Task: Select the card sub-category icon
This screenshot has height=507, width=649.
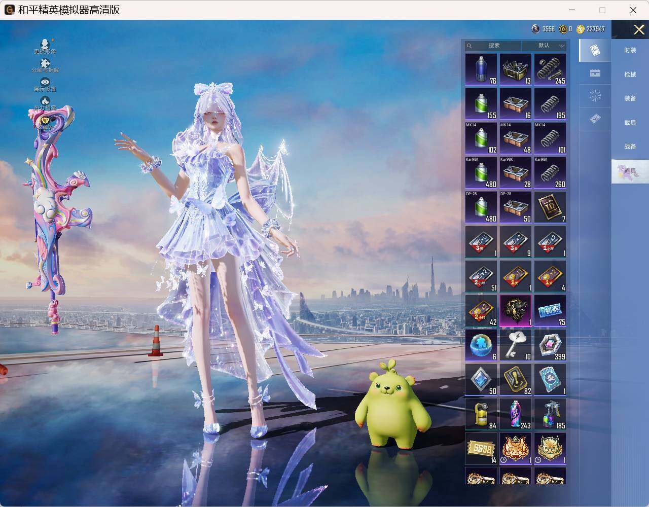Action: (595, 50)
